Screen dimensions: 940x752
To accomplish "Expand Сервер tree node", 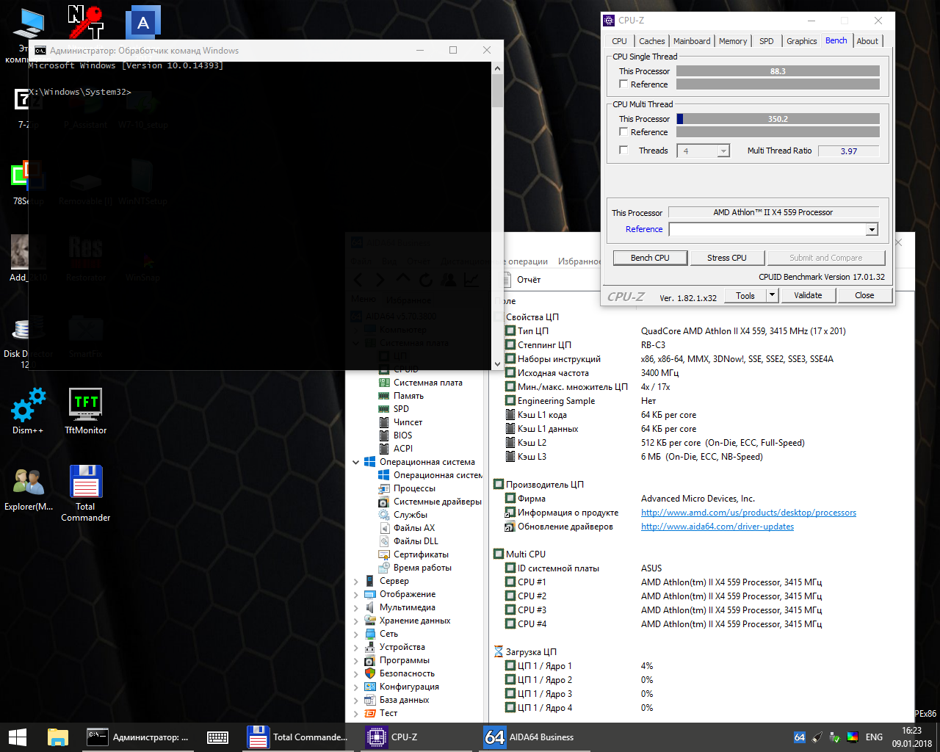I will 356,581.
